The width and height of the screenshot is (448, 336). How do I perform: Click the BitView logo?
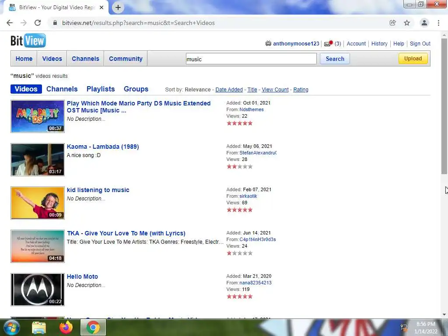coord(28,41)
